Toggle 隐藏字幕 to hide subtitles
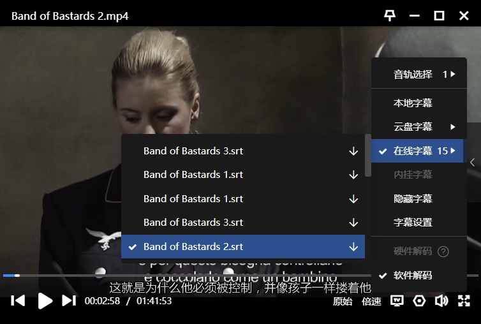Image resolution: width=481 pixels, height=324 pixels. (413, 198)
